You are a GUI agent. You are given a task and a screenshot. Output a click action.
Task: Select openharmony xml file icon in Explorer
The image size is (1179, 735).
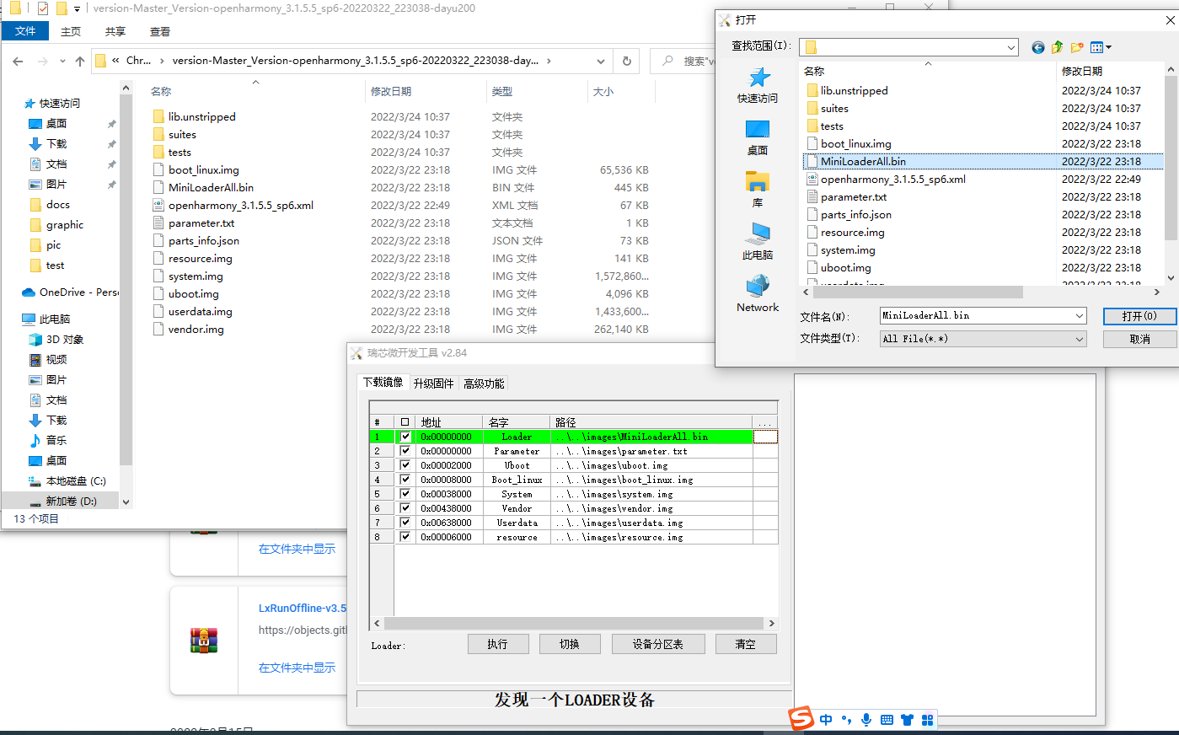point(158,205)
